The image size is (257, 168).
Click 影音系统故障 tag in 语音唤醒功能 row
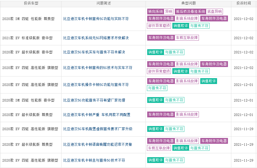pos(187,141)
